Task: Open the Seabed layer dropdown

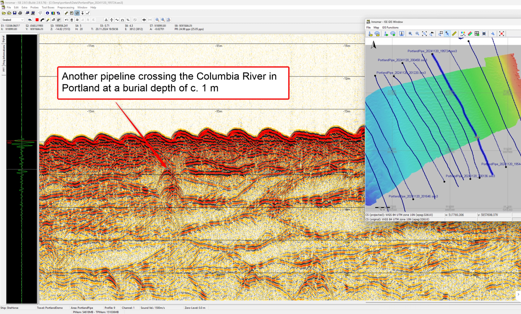Action: click(13, 20)
